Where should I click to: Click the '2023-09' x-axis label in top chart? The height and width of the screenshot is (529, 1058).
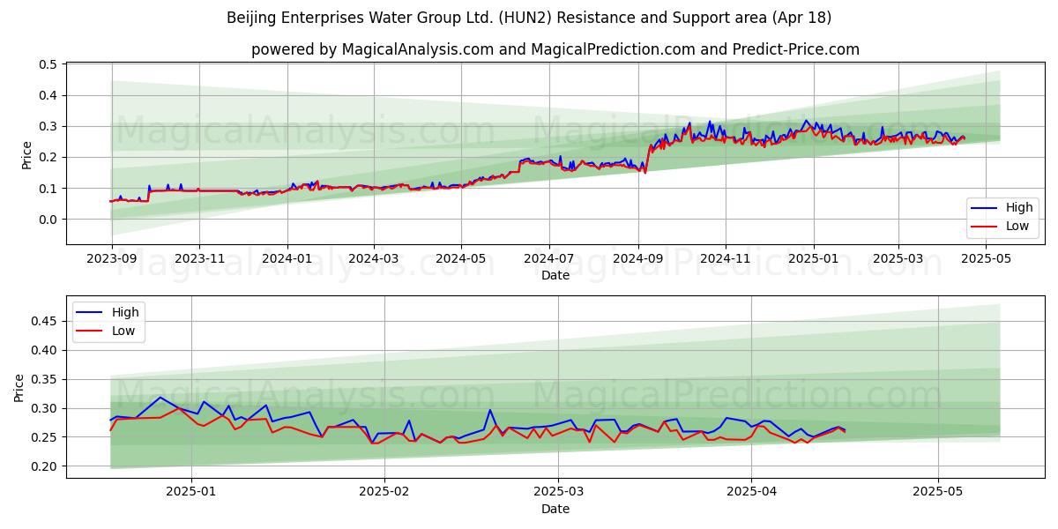click(x=111, y=259)
